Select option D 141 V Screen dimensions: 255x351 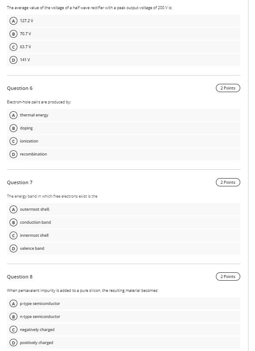tap(123, 60)
